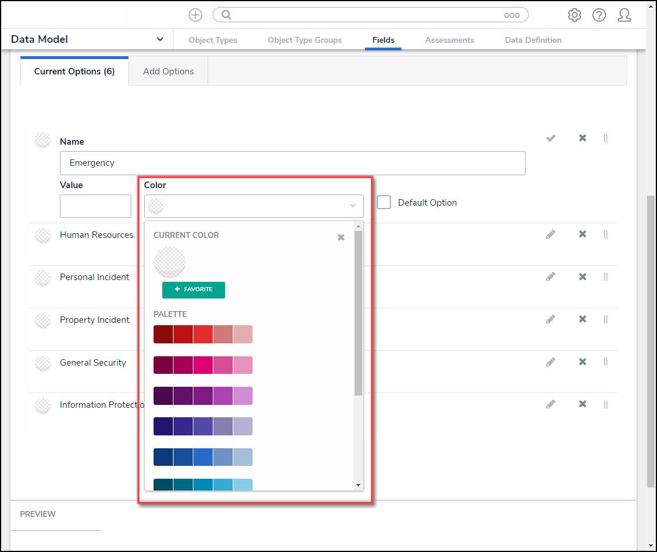Screen dimensions: 657x552
Task: Switch to the Add Options tab
Action: [x=168, y=71]
